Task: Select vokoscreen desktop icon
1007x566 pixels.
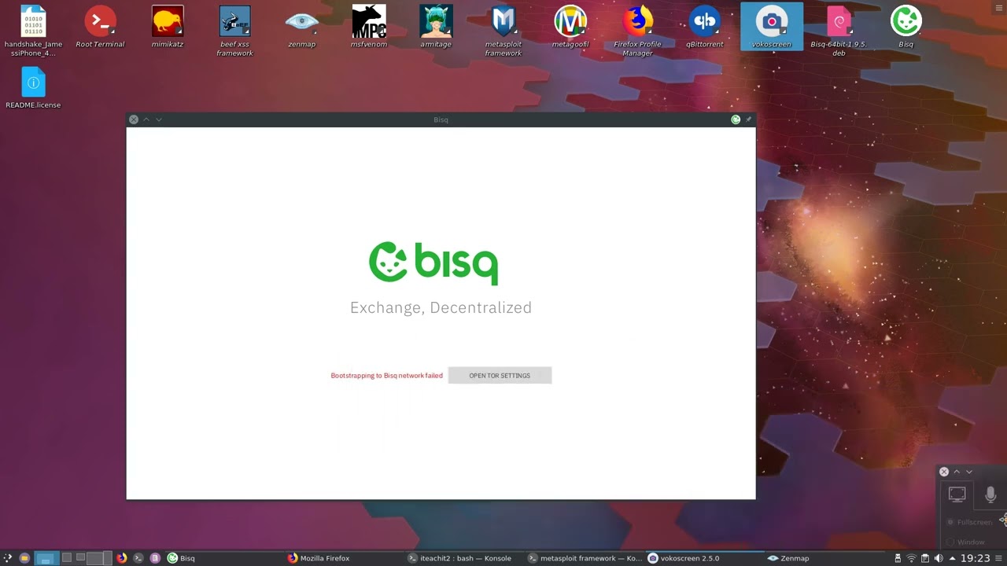Action: [x=772, y=28]
